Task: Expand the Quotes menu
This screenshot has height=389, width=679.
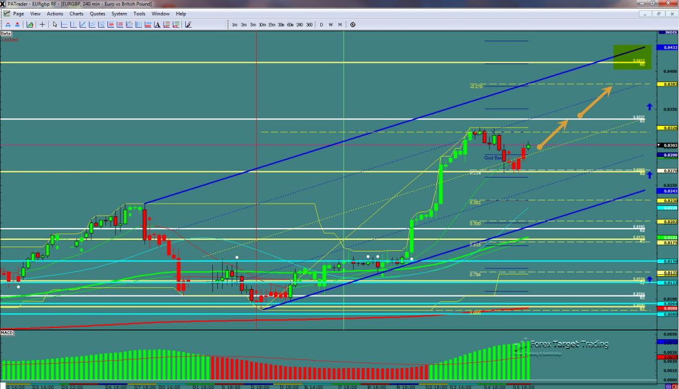Action: 97,14
